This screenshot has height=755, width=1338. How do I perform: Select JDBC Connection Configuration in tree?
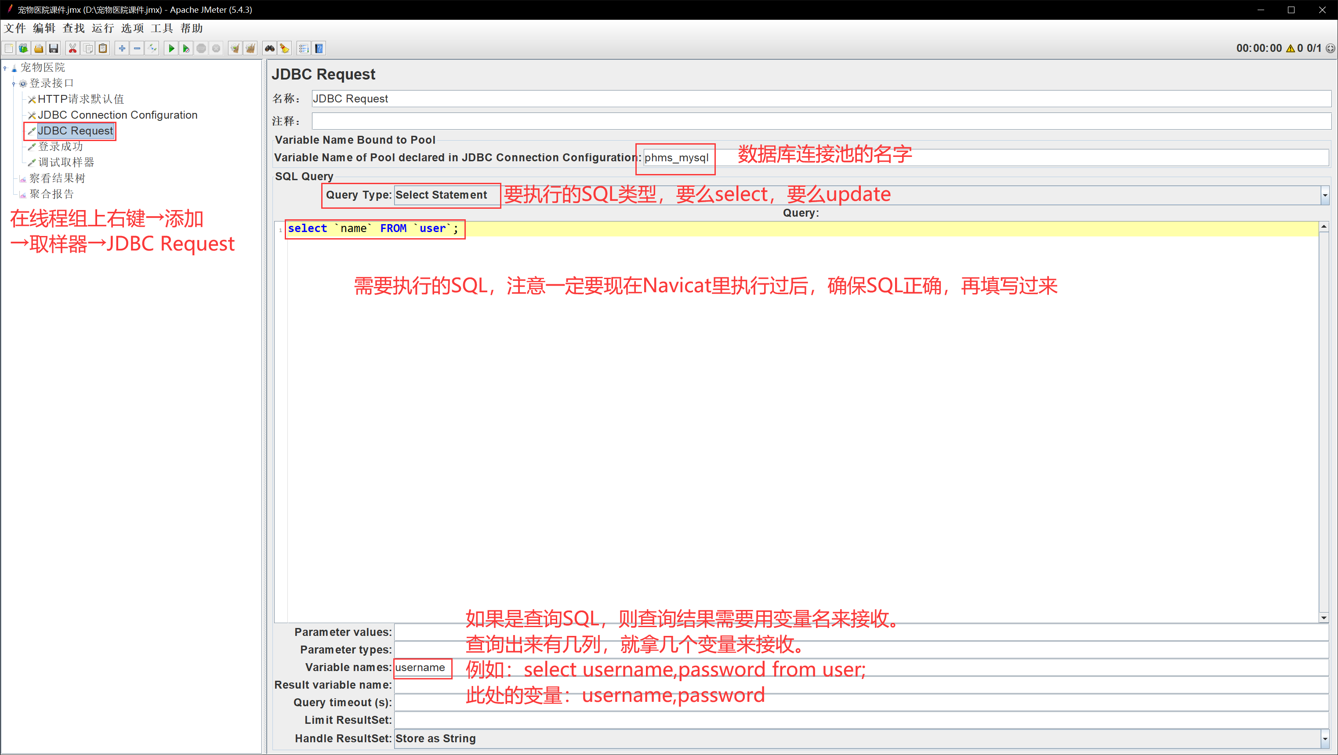(x=117, y=115)
